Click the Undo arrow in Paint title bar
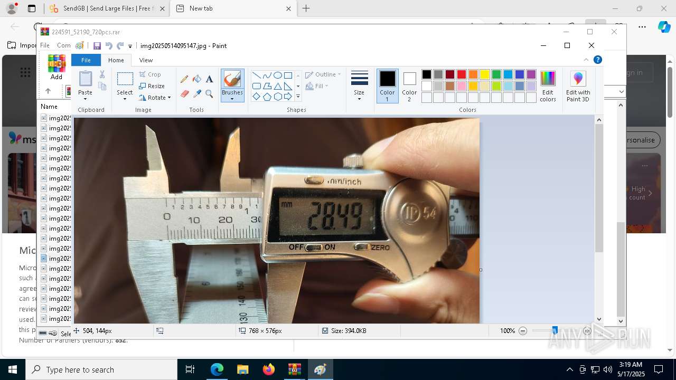The image size is (676, 380). click(109, 46)
